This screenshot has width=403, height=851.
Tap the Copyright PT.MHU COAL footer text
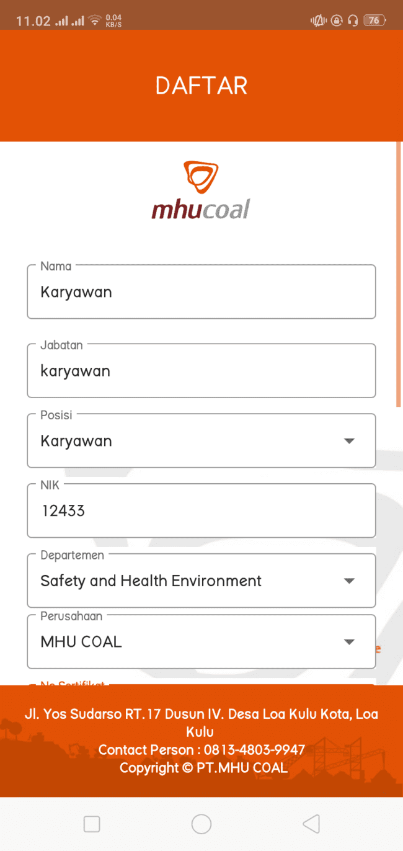click(203, 768)
